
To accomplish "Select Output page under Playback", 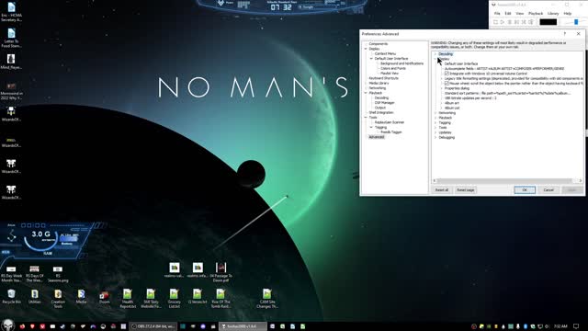I will pyautogui.click(x=379, y=108).
